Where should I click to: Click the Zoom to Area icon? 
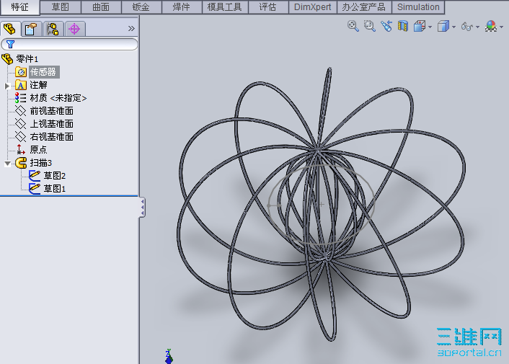370,27
